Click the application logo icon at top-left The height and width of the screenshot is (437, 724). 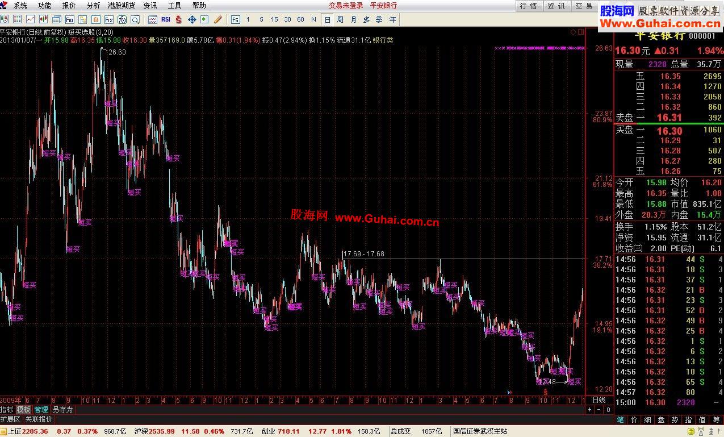pyautogui.click(x=5, y=5)
